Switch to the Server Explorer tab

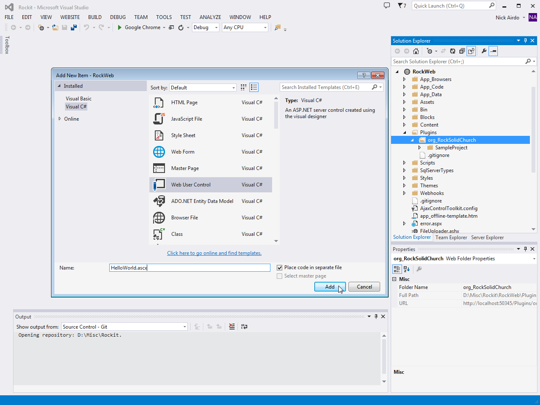tap(487, 238)
